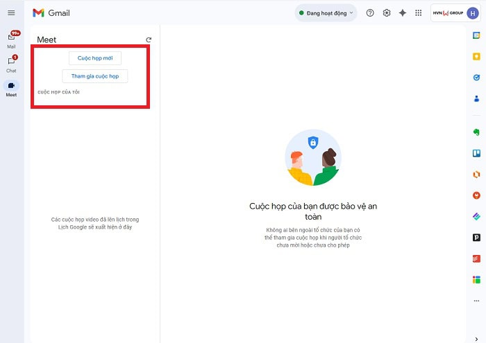Click Tham gia cuộc họp button
The image size is (486, 343).
click(94, 76)
